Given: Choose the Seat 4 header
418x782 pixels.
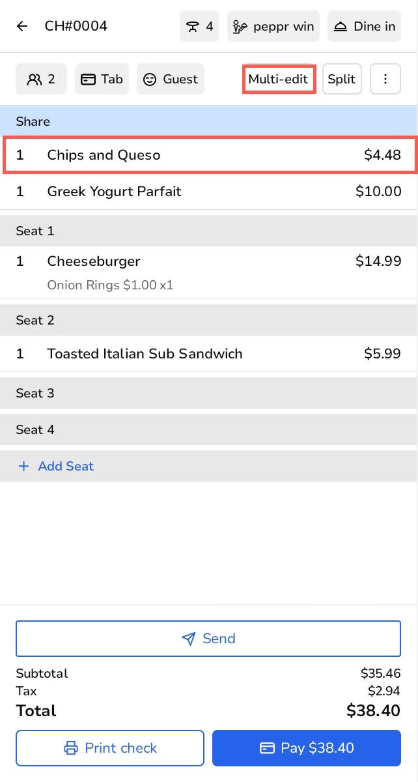Looking at the screenshot, I should pyautogui.click(x=208, y=429).
